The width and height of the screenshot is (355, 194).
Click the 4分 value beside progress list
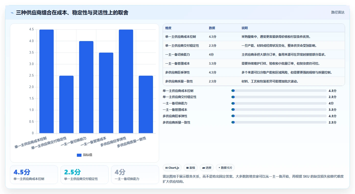[331, 103]
